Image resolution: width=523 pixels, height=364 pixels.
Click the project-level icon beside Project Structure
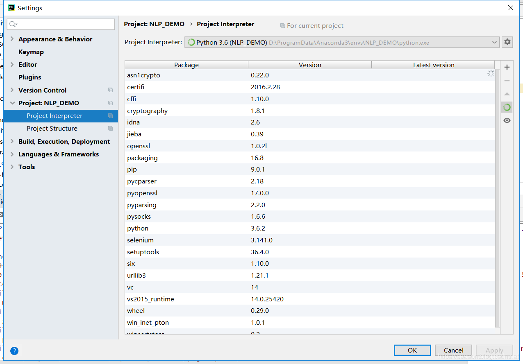[x=110, y=129]
